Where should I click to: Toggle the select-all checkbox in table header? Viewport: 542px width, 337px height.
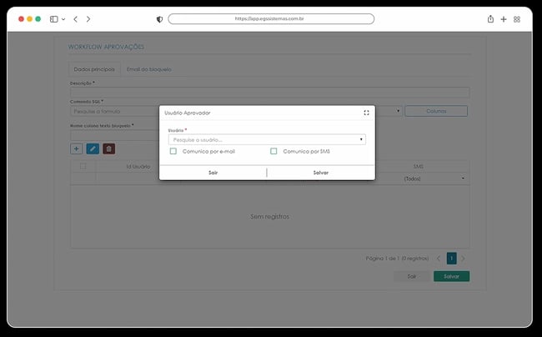pyautogui.click(x=83, y=166)
